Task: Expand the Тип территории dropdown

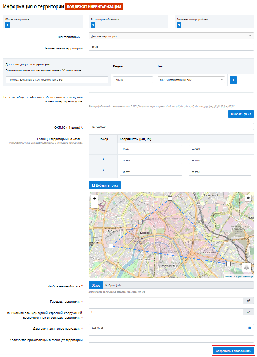Action: (x=171, y=36)
